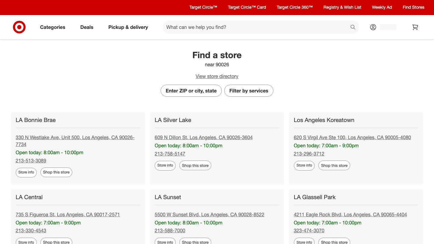Image resolution: width=434 pixels, height=244 pixels.
Task: Expand the Categories menu
Action: click(x=52, y=27)
